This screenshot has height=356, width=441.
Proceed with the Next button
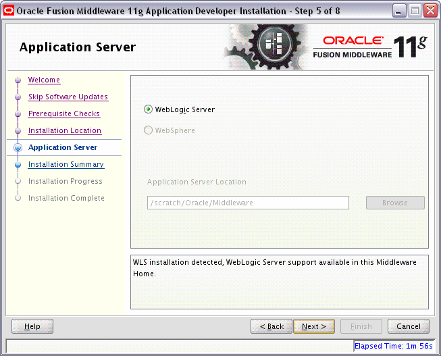click(314, 326)
